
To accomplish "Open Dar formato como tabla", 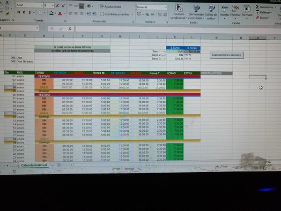I will coord(196,12).
